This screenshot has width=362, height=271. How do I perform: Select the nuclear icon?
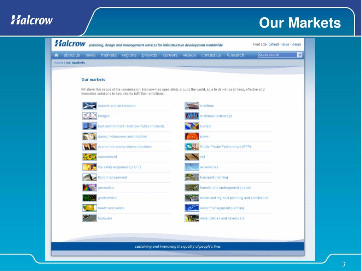[192, 126]
